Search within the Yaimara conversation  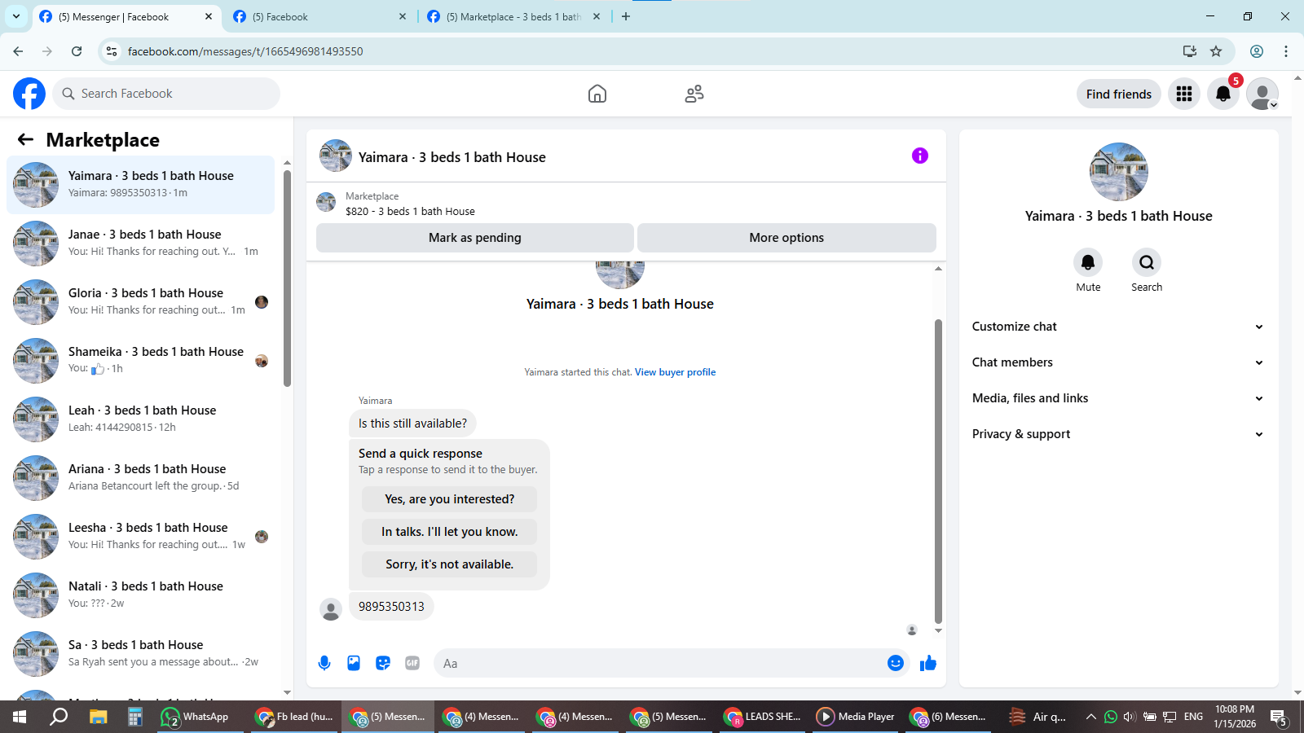coord(1147,262)
